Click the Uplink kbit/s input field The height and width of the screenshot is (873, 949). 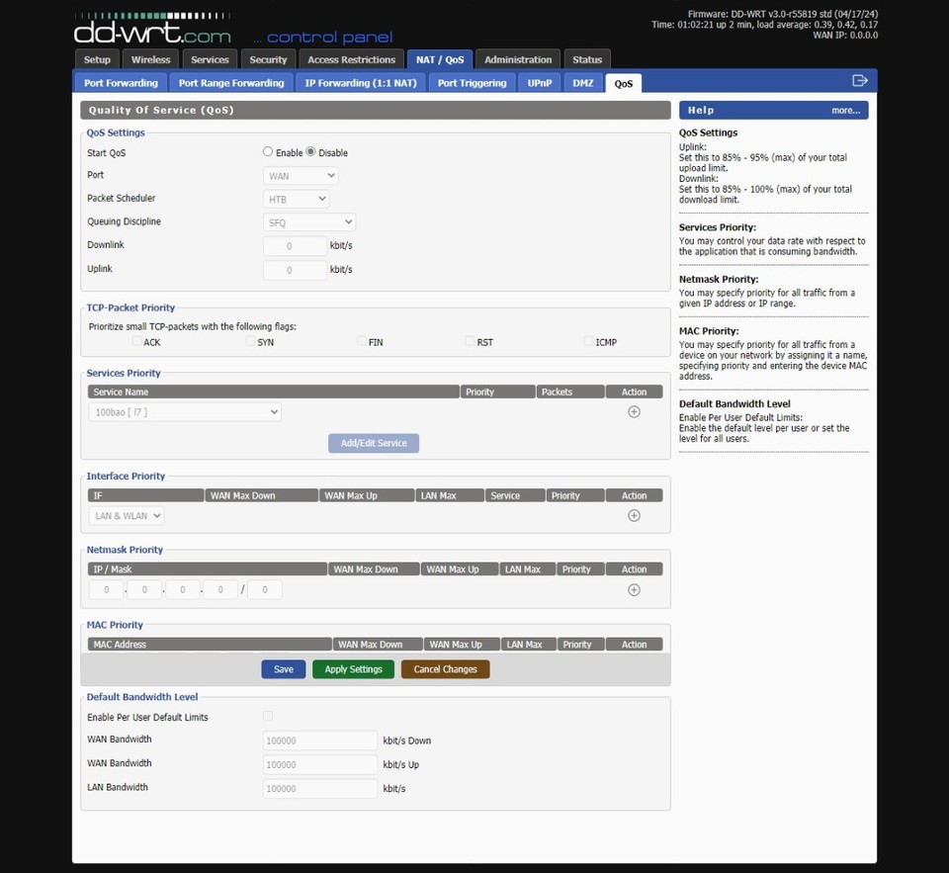point(294,268)
